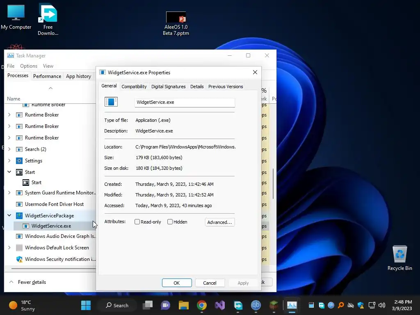Switch to the Performance tab
The height and width of the screenshot is (315, 420).
click(x=47, y=76)
